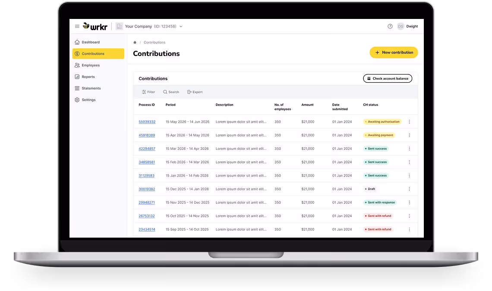The height and width of the screenshot is (291, 492).
Task: Open the Filter tool
Action: tap(148, 92)
